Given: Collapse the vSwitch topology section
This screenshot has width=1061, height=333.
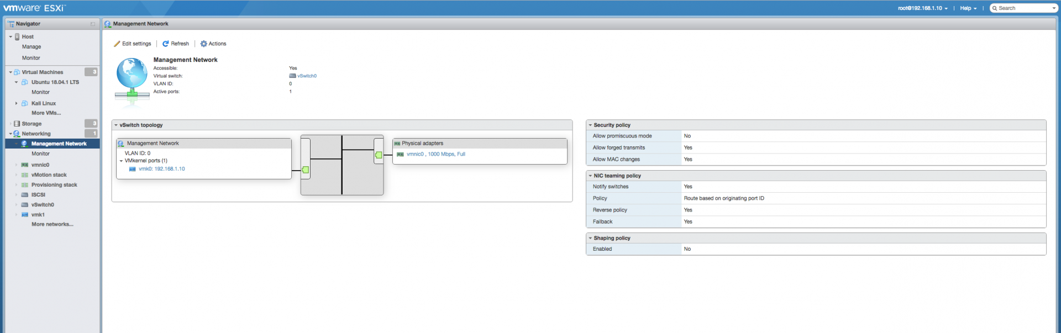Looking at the screenshot, I should click(116, 125).
